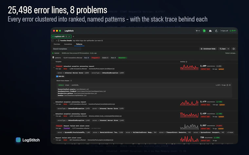Click the error = RateLimitError chip
249x155 pixels.
point(108,132)
